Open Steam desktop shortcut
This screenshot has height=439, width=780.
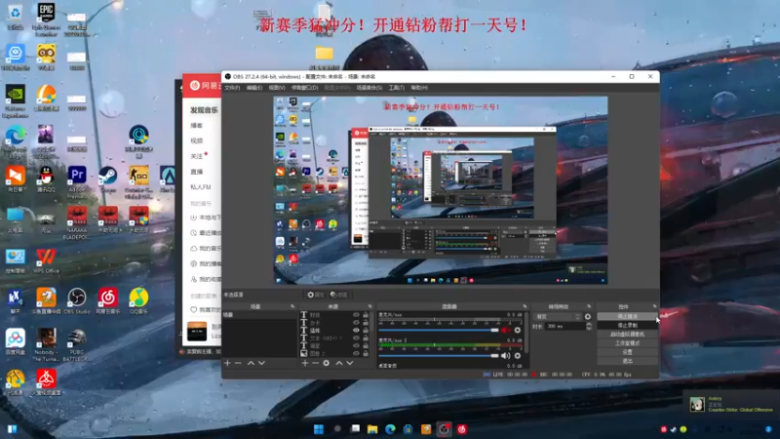tap(108, 180)
